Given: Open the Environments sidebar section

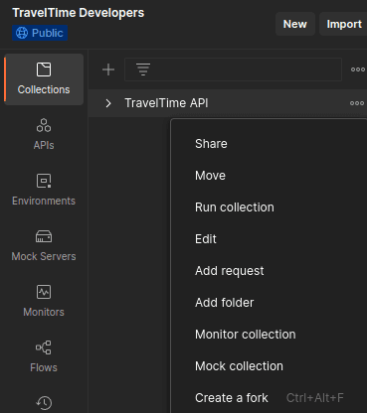Looking at the screenshot, I should click(x=44, y=190).
